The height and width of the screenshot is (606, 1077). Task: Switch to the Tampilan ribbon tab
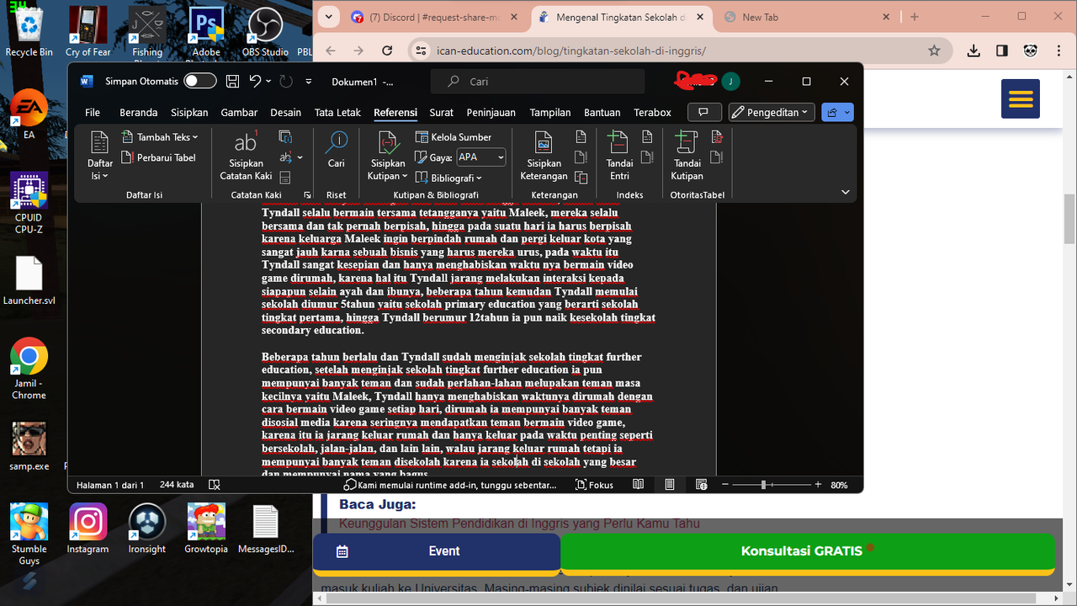click(550, 112)
